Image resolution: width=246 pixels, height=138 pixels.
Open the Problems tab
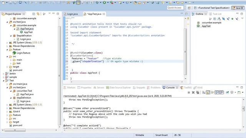point(154,88)
